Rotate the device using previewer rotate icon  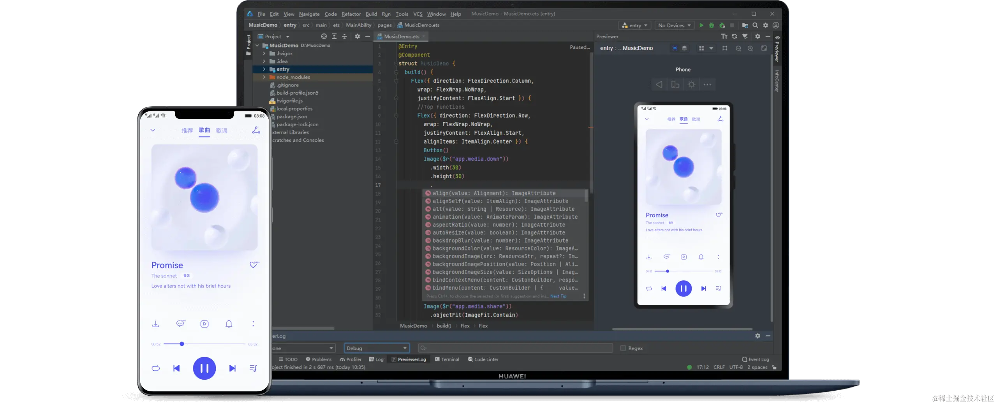[675, 85]
